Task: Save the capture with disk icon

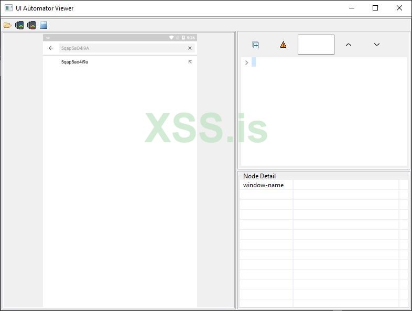Action: click(x=44, y=25)
